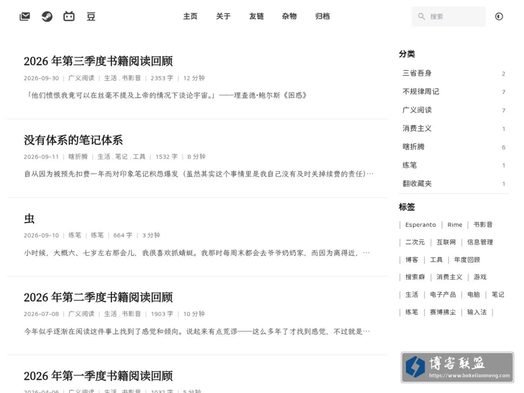Click the search magnifier icon
This screenshot has width=524, height=393.
pyautogui.click(x=421, y=17)
